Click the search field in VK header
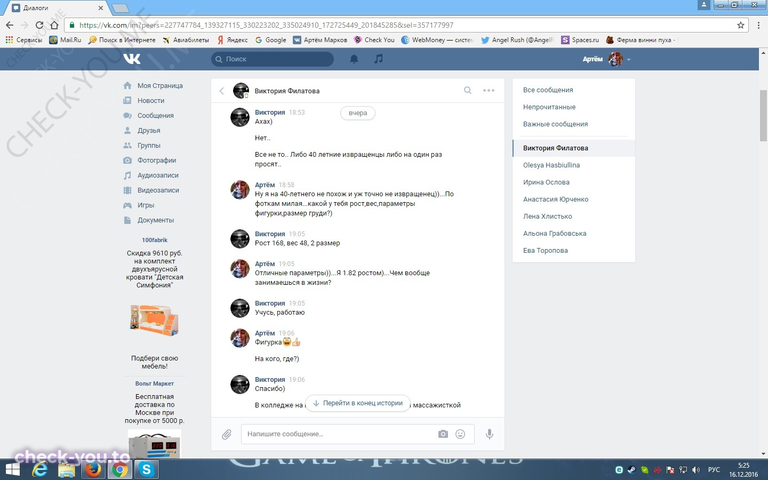The width and height of the screenshot is (768, 480). click(x=273, y=59)
